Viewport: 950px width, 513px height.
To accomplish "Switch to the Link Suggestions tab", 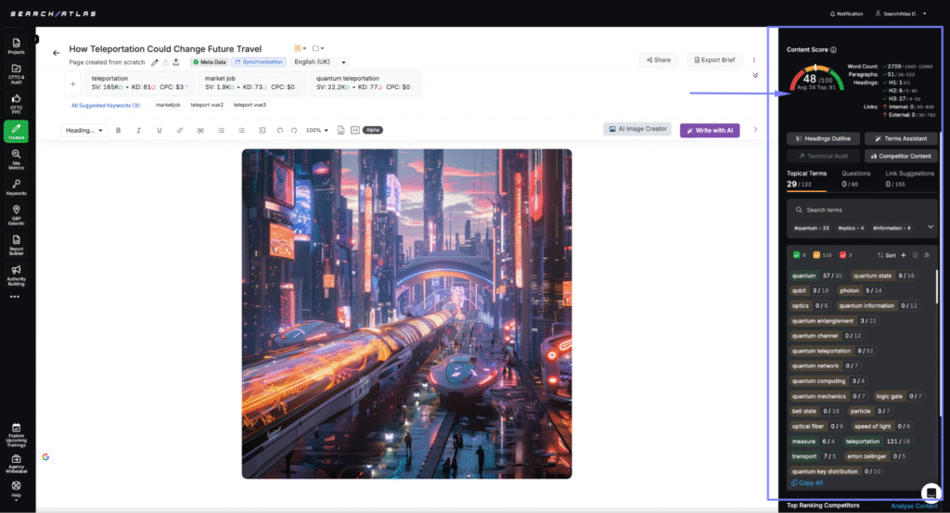I will pos(909,179).
